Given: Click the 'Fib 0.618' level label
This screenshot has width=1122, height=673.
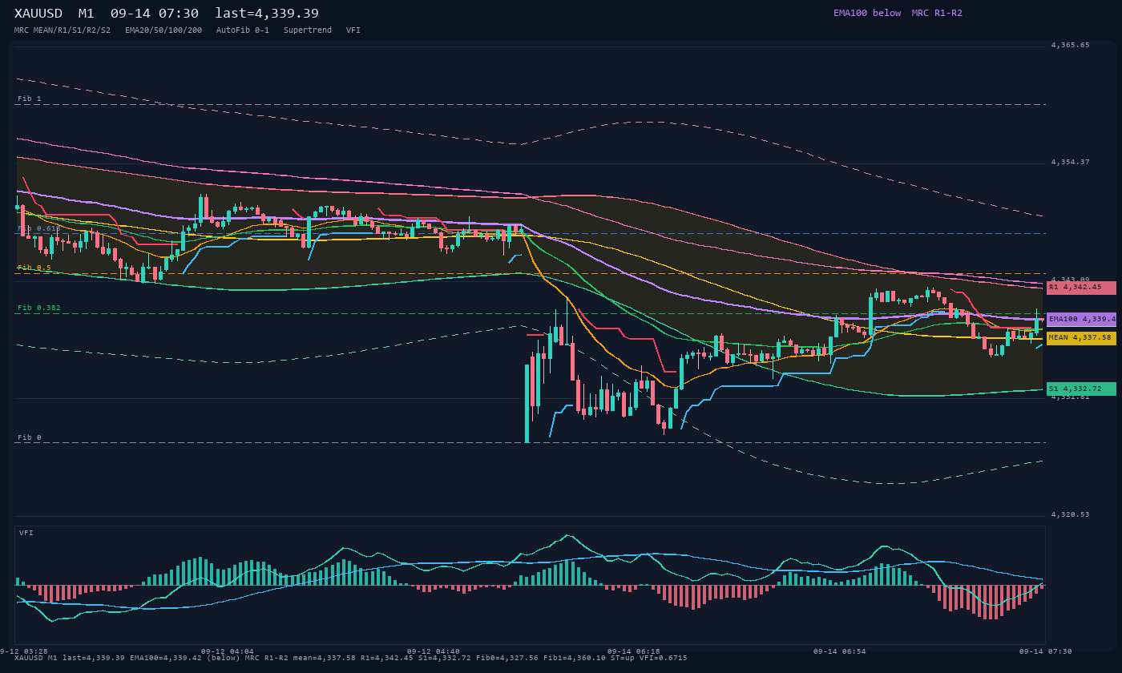Looking at the screenshot, I should click(39, 228).
